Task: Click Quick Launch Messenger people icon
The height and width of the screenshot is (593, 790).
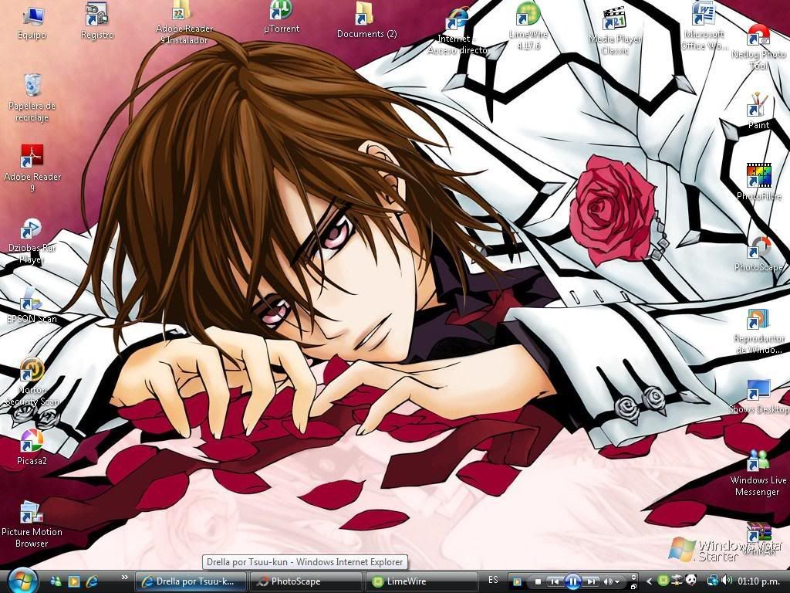Action: tap(56, 581)
